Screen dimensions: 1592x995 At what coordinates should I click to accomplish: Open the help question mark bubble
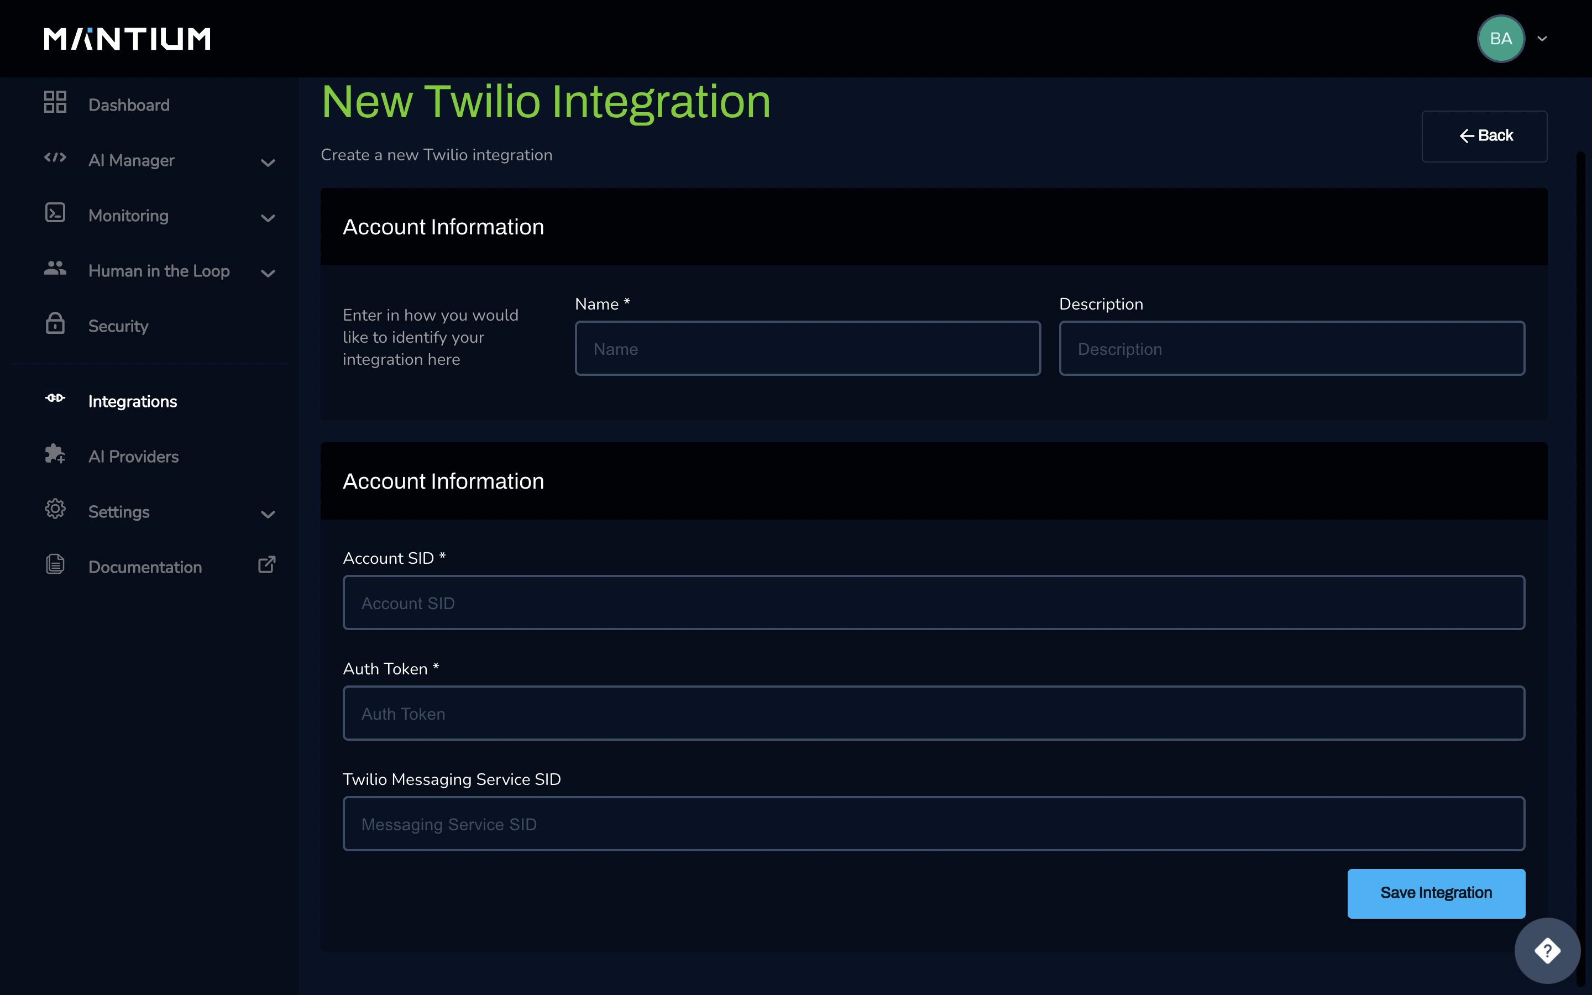[1547, 950]
